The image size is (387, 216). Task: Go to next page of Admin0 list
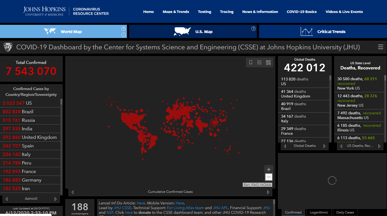55,199
